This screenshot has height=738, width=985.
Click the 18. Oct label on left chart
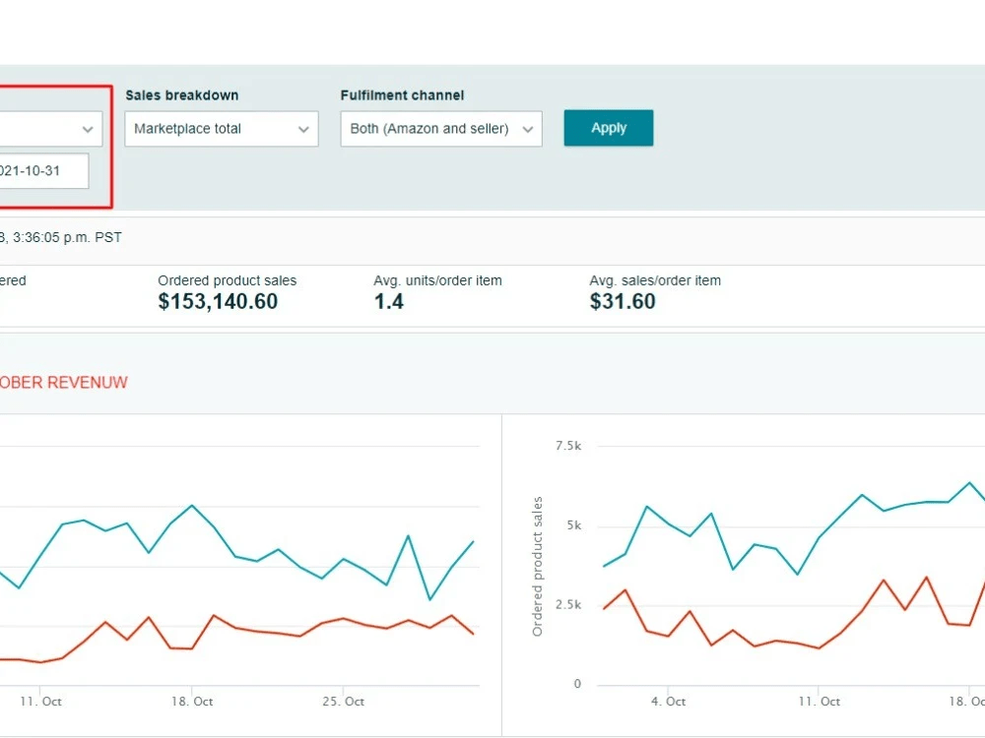192,702
